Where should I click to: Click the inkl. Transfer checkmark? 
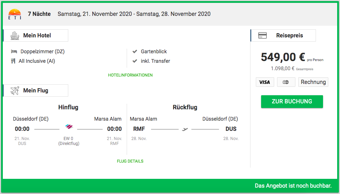(x=135, y=61)
